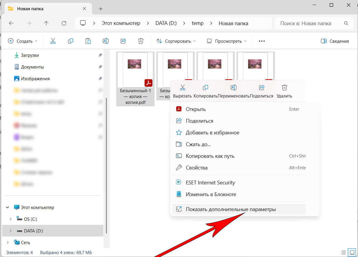Screen dimensions: 358x257
Task: Select Сеть in navigation pane
Action: tap(25, 242)
